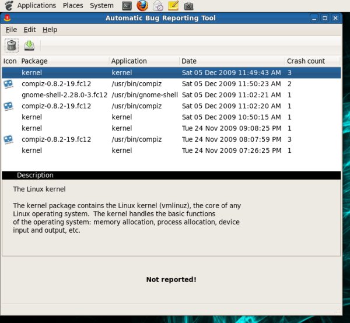Open the File menu

(x=11, y=30)
